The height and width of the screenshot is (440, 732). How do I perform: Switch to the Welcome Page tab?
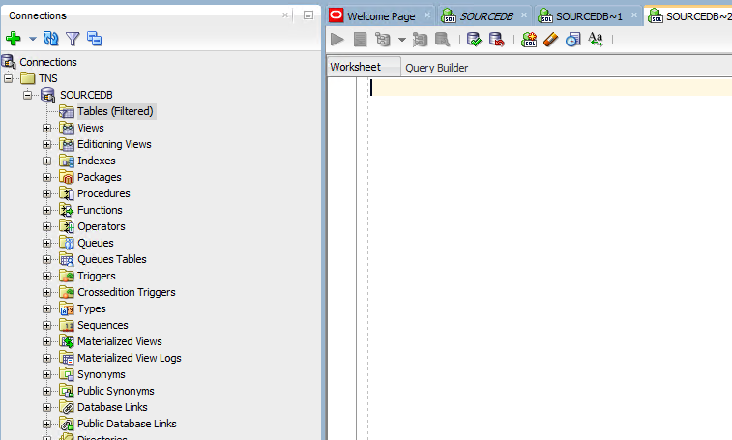(380, 15)
